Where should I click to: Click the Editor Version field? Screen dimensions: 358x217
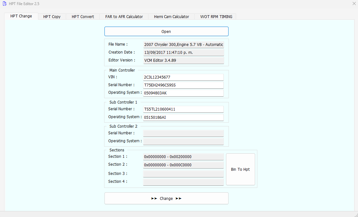[x=183, y=61]
